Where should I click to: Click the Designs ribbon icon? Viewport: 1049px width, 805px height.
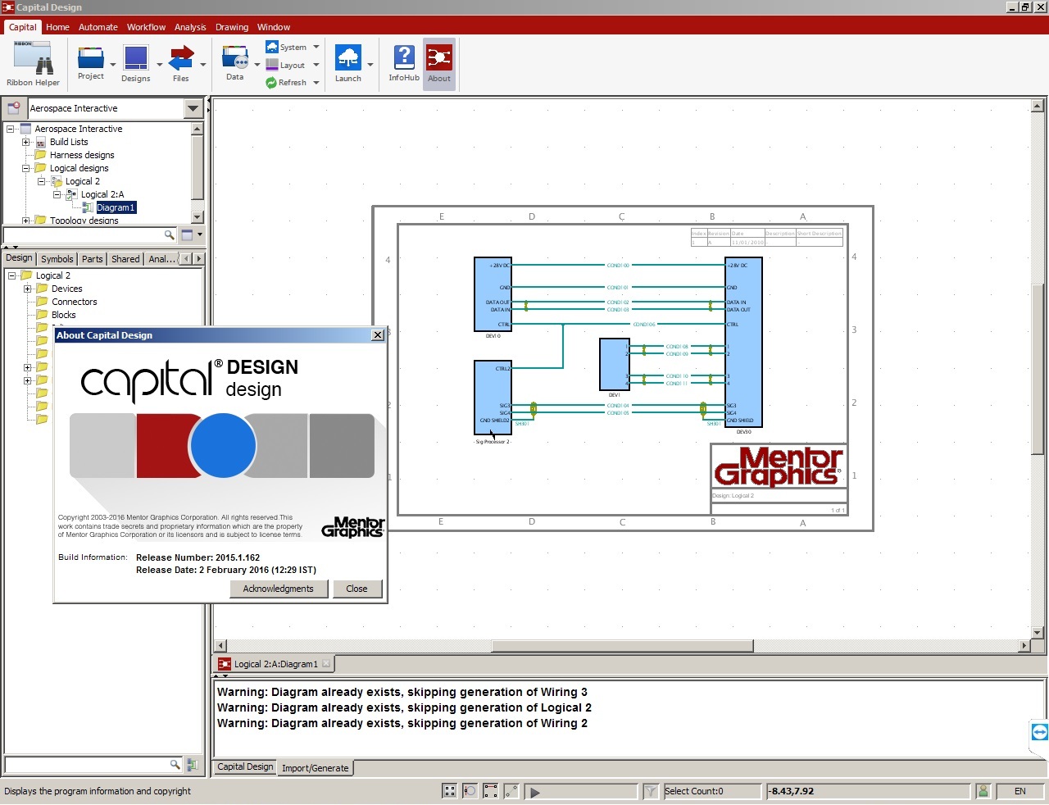pos(135,59)
